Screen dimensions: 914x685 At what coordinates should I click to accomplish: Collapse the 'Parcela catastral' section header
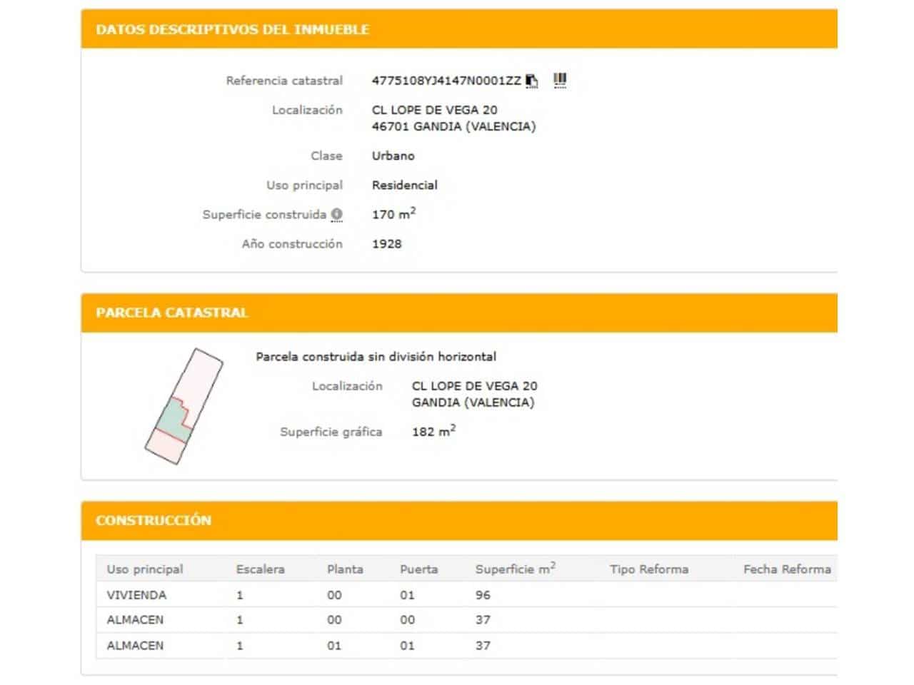coord(172,313)
